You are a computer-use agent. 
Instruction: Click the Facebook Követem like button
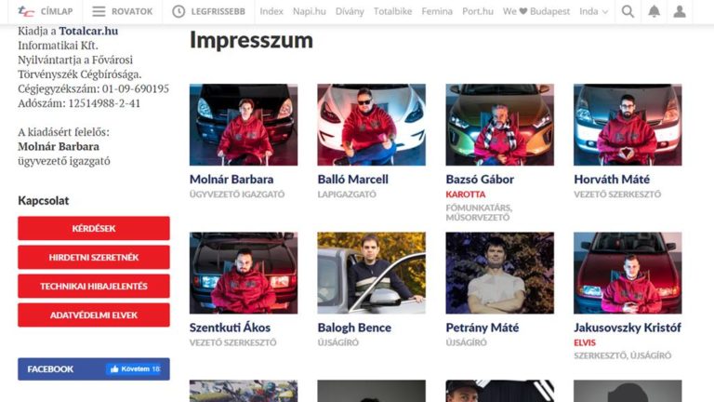(x=134, y=369)
